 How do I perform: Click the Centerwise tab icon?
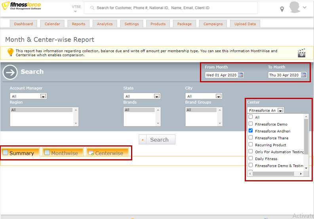[x=91, y=153]
